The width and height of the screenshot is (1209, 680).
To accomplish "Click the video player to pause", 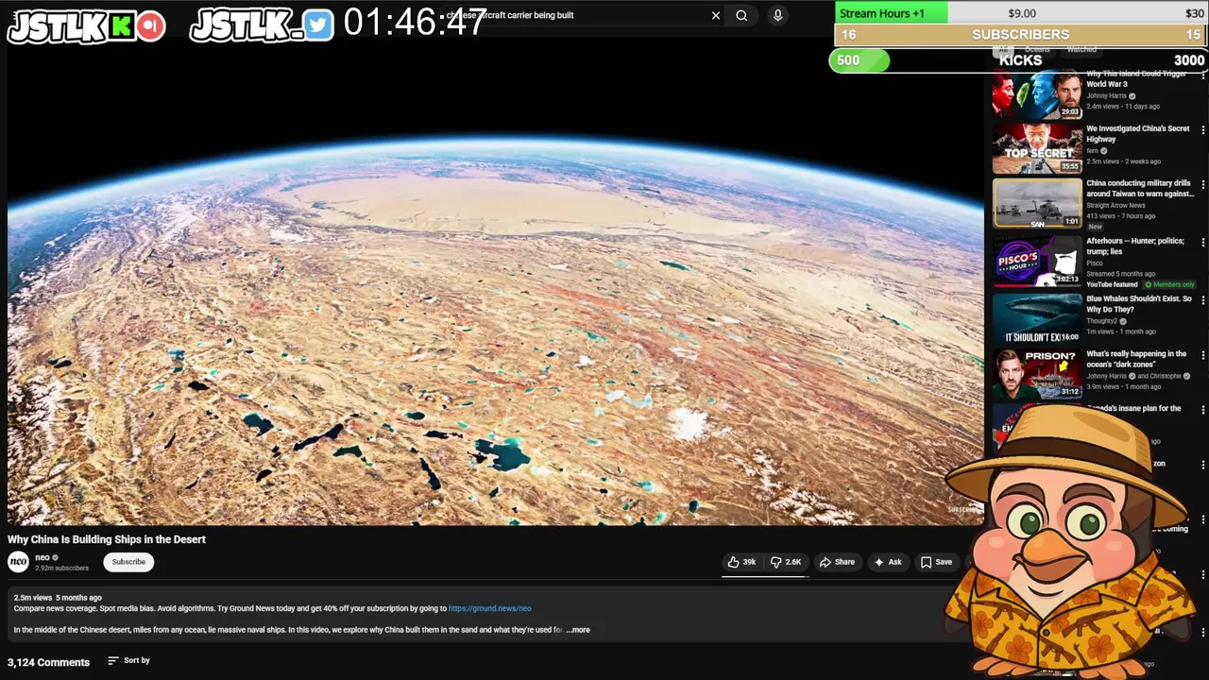I will [495, 283].
